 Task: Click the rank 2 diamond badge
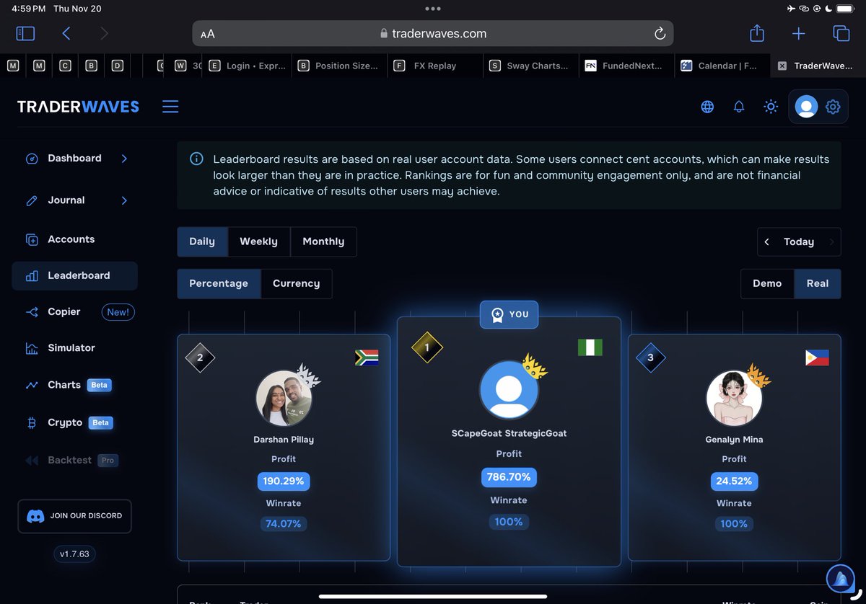[200, 357]
